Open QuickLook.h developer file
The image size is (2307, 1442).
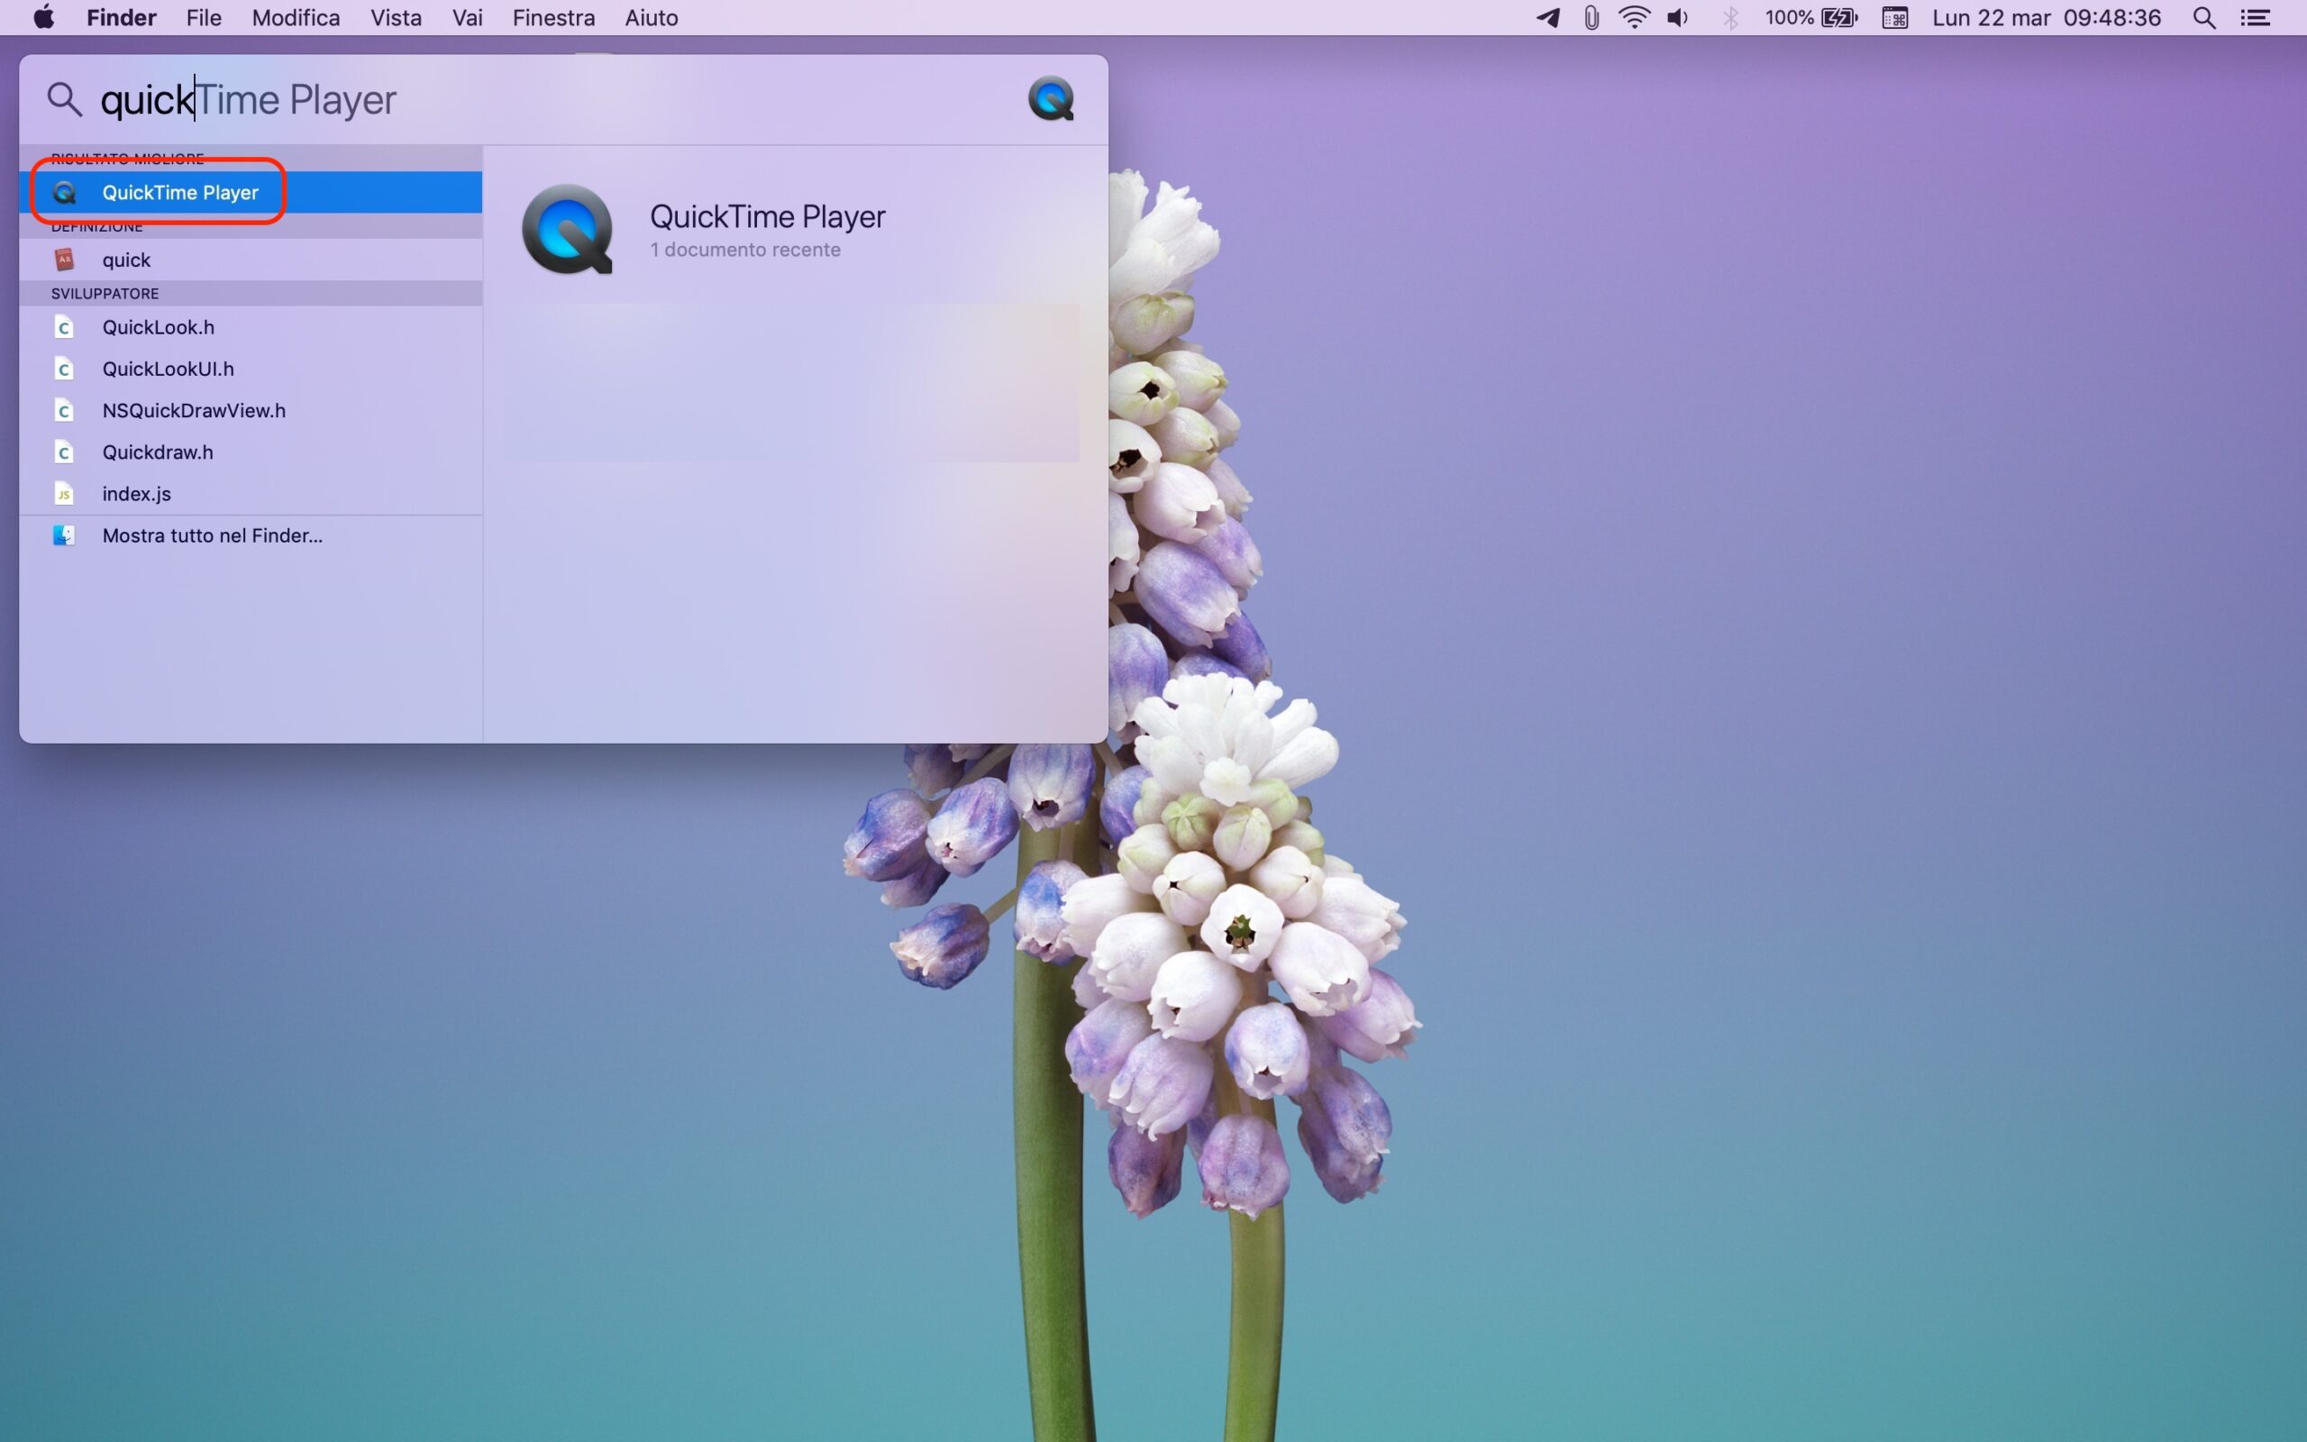coord(159,327)
